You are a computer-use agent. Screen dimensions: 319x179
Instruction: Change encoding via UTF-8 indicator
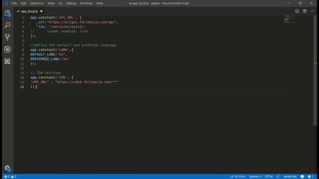click(269, 177)
